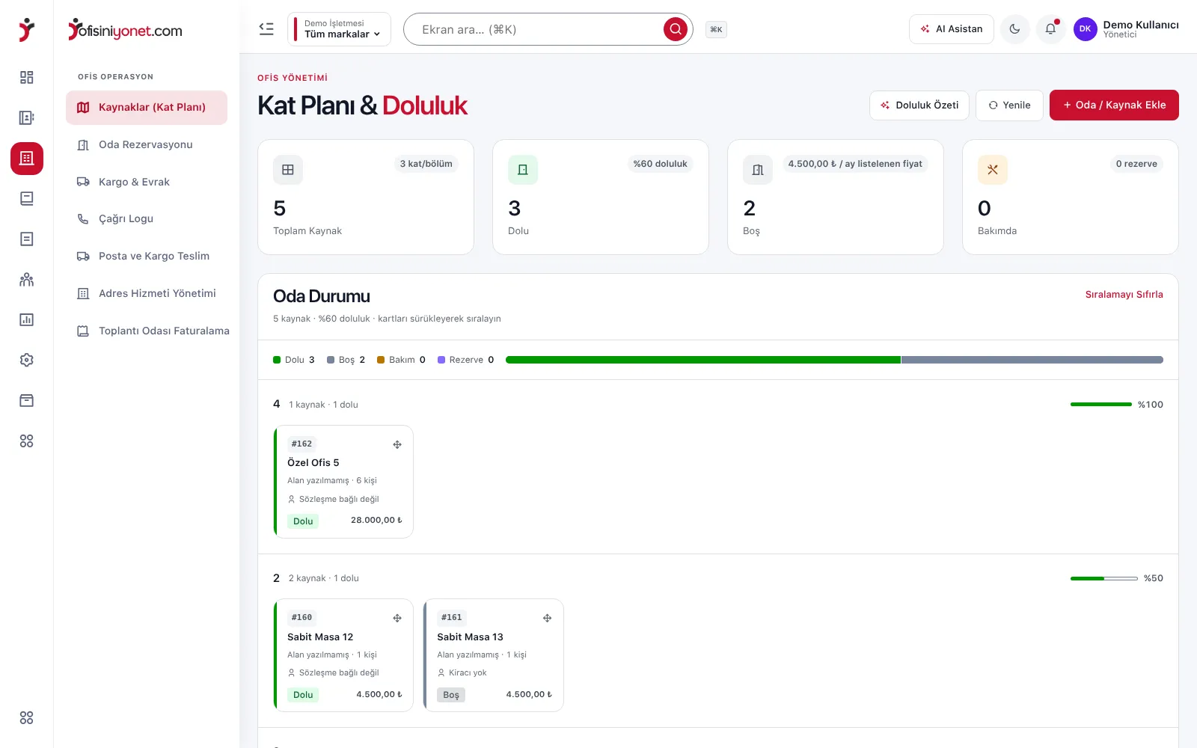Image resolution: width=1197 pixels, height=748 pixels.
Task: Toggle dark mode with the moon icon
Action: click(1015, 29)
